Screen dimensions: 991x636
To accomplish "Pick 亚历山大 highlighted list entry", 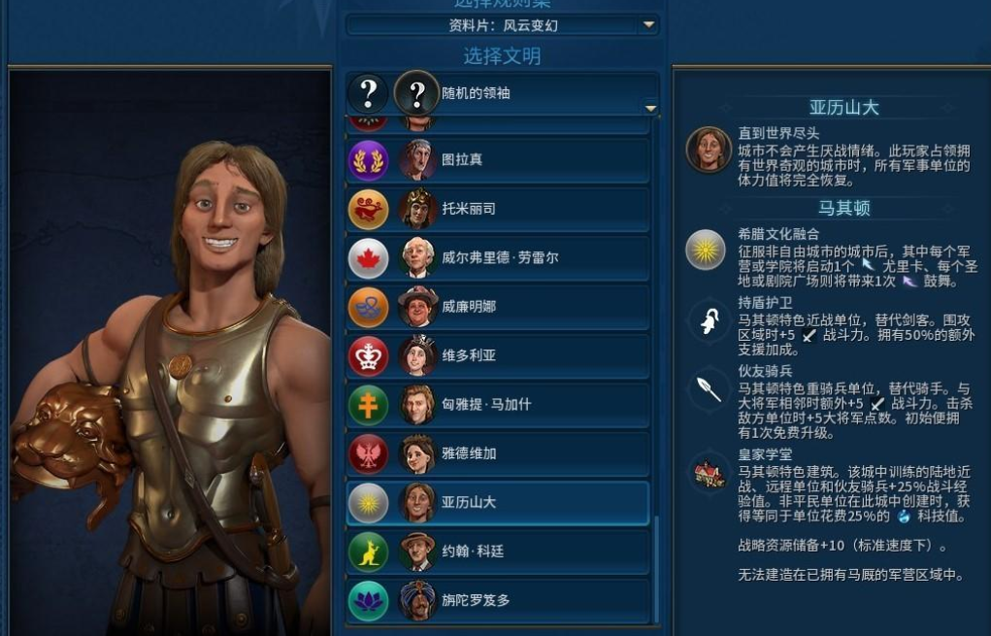I will [498, 503].
